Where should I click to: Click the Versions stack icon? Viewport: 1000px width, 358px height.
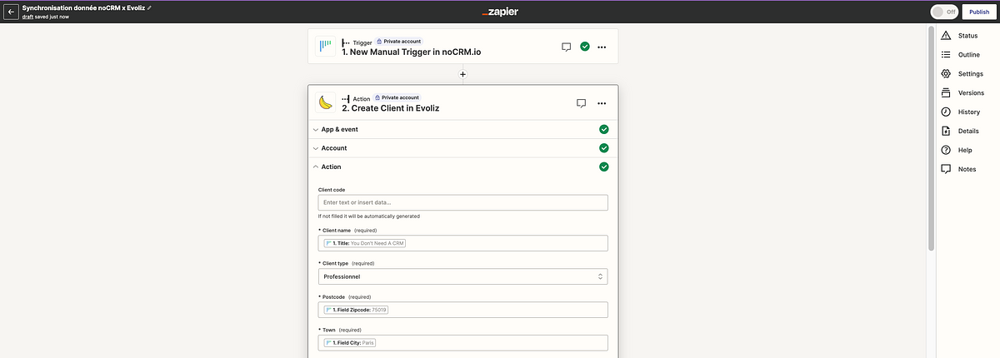click(946, 92)
